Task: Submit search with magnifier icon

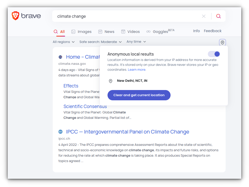Action: click(x=218, y=16)
